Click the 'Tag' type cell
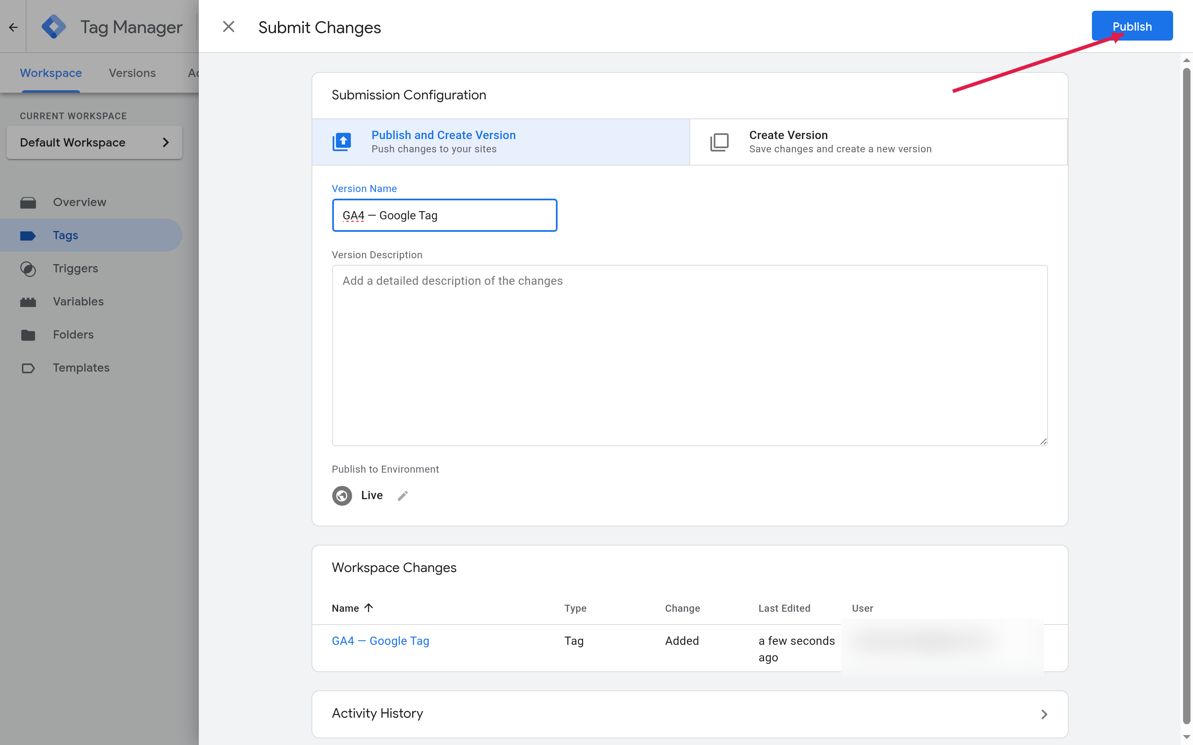The width and height of the screenshot is (1193, 745). click(x=574, y=641)
